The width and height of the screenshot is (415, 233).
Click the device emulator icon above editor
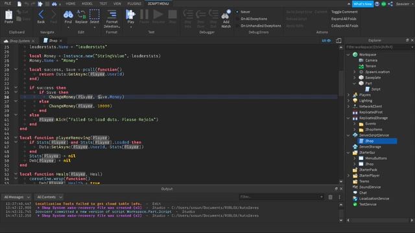(x=338, y=41)
